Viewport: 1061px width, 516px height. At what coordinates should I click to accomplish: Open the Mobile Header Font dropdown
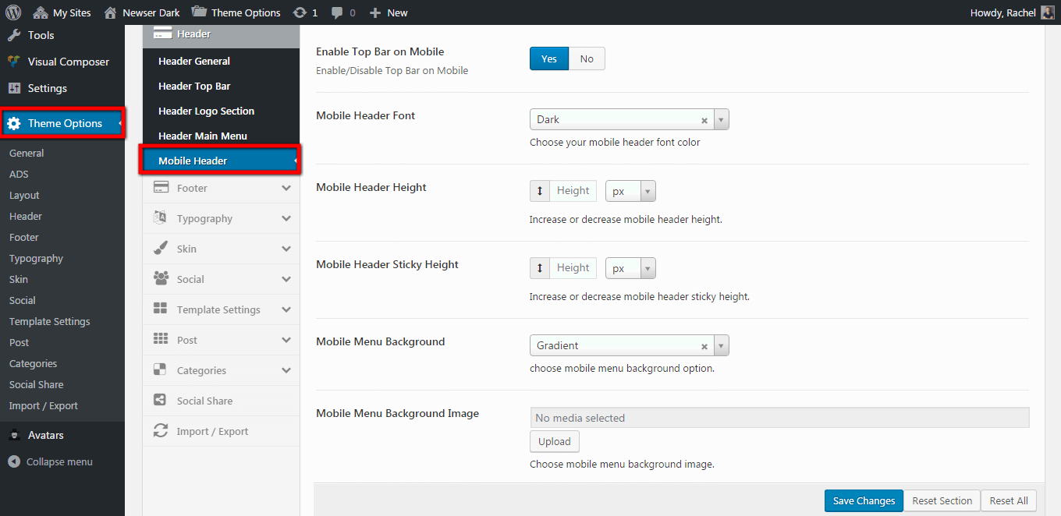click(721, 120)
